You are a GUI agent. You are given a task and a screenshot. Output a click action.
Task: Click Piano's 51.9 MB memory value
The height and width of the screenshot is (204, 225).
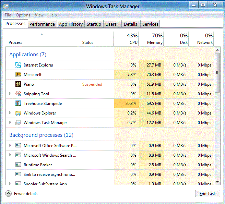(154, 84)
